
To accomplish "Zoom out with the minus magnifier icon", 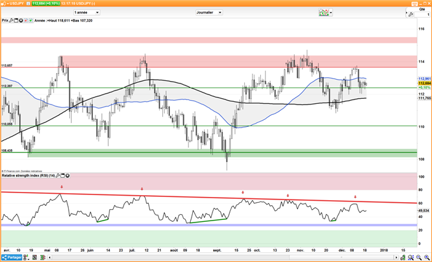I will click(419, 258).
